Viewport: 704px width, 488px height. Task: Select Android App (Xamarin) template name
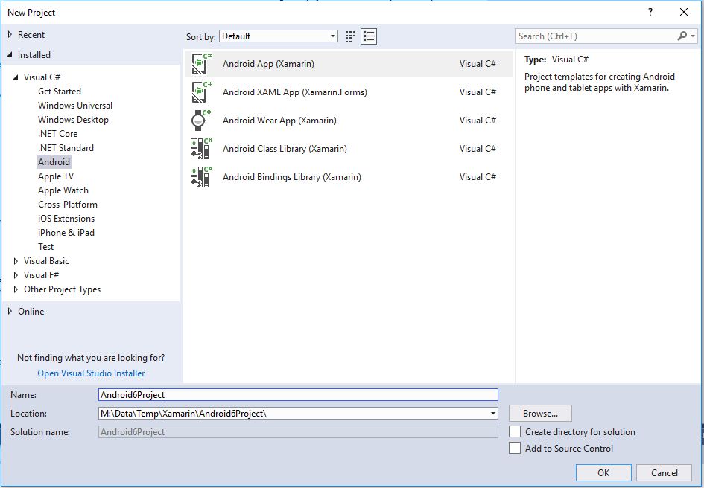[268, 64]
